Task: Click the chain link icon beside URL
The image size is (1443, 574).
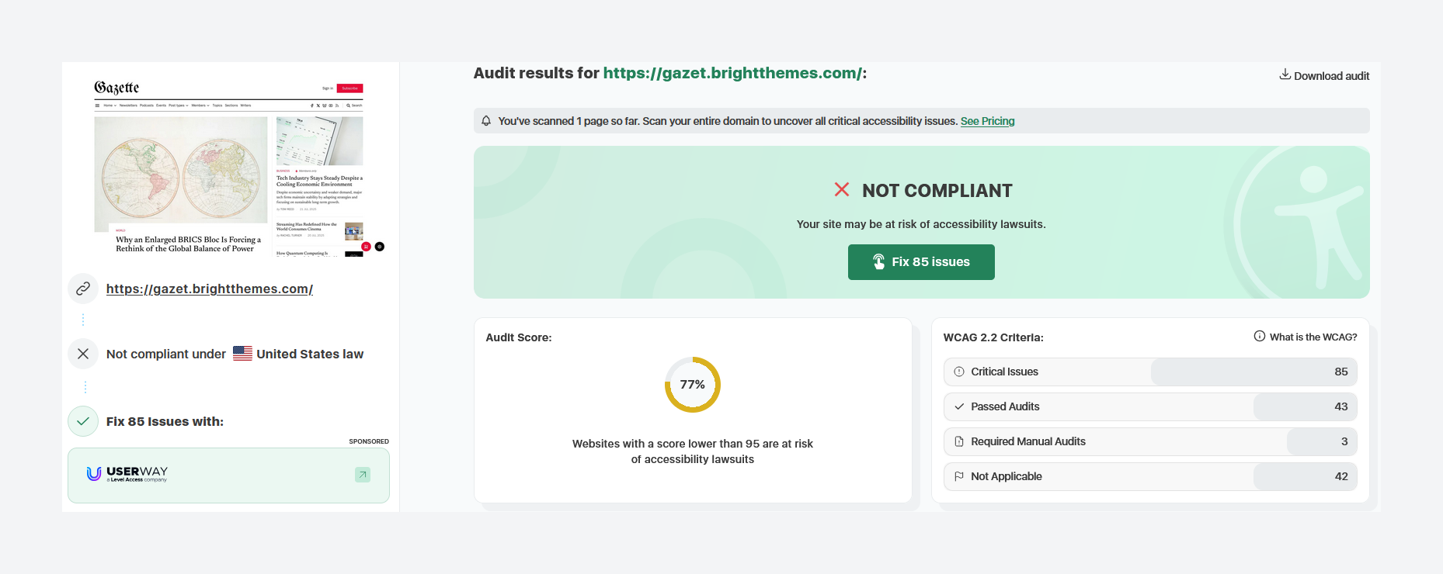Action: point(83,289)
